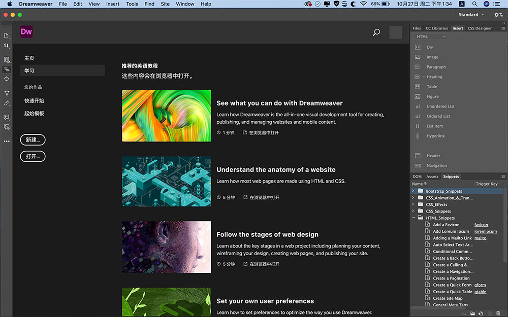The image size is (508, 317).
Task: Open the File Management up-down arrows icon
Action: (6, 46)
